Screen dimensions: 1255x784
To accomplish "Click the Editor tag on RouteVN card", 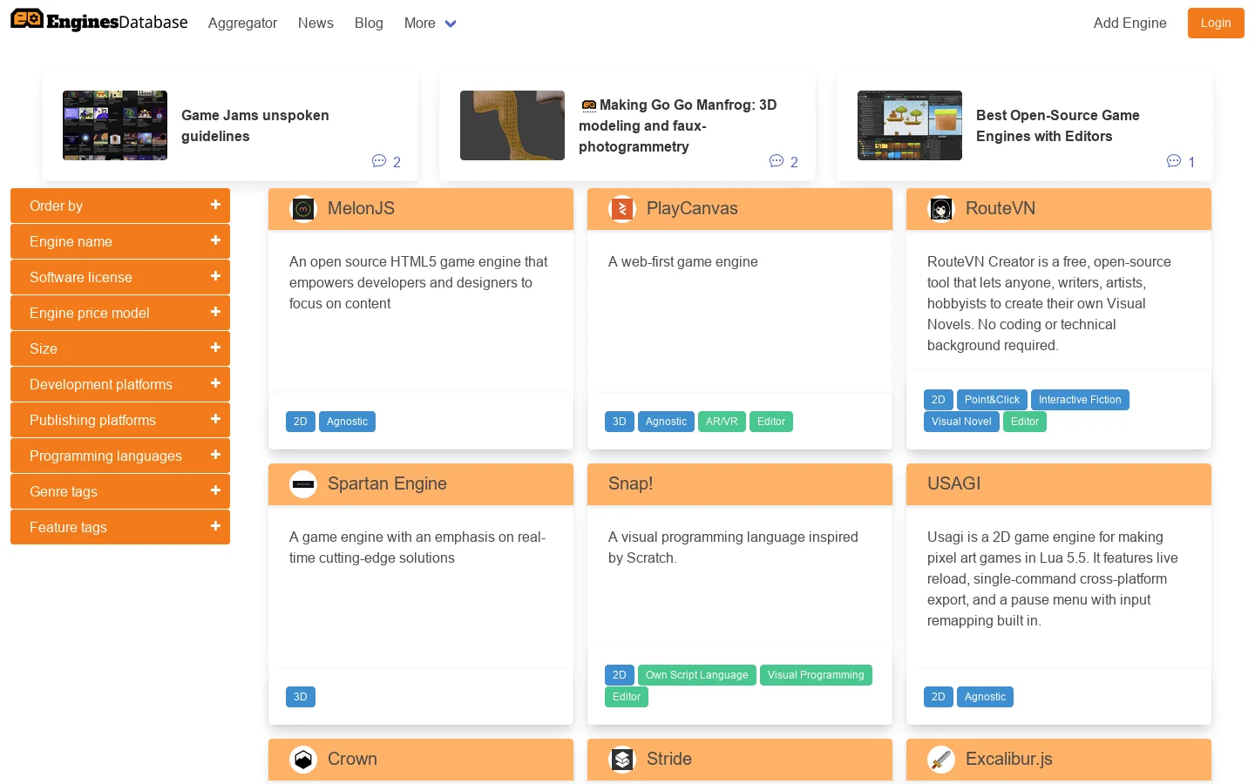I will coord(1025,422).
